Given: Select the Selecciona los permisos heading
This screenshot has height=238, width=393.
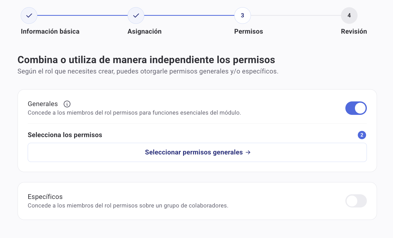Looking at the screenshot, I should (x=65, y=135).
